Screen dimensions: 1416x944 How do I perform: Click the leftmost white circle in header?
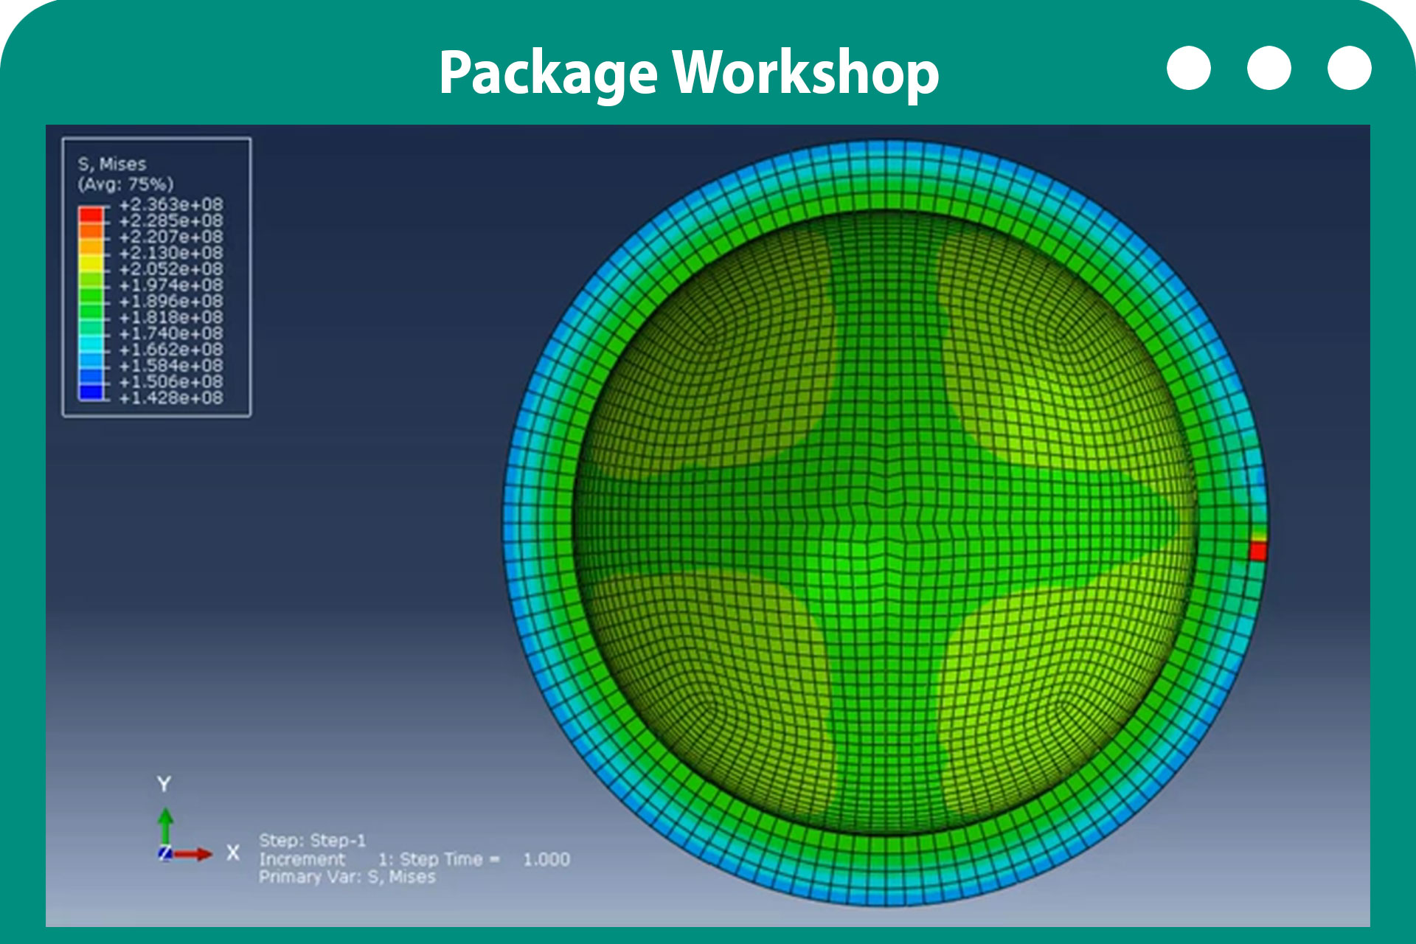(x=1189, y=68)
